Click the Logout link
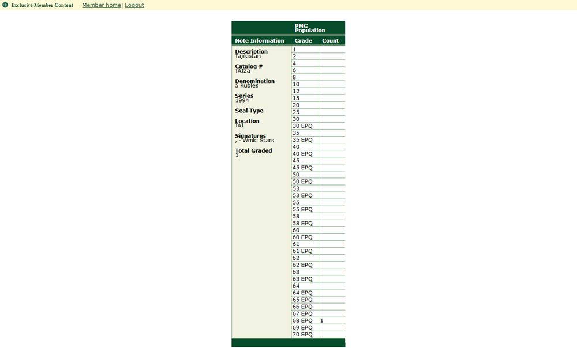Image resolution: width=577 pixels, height=348 pixels. point(134,5)
